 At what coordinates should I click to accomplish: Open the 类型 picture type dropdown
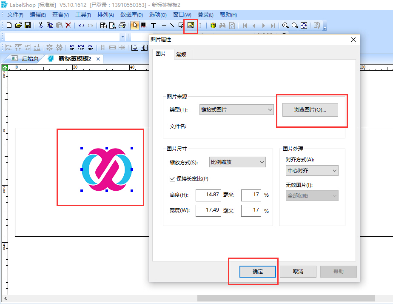click(x=236, y=110)
